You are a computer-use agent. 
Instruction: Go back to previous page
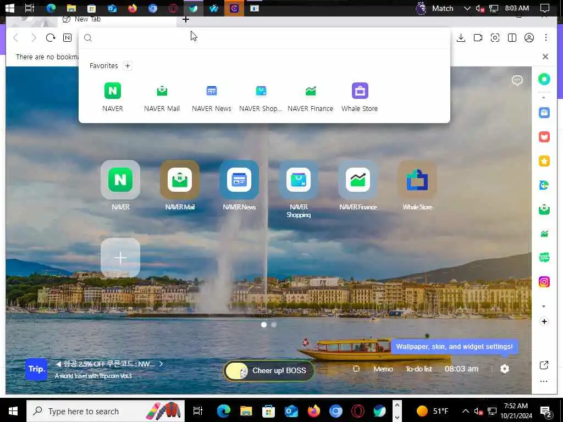click(x=15, y=38)
